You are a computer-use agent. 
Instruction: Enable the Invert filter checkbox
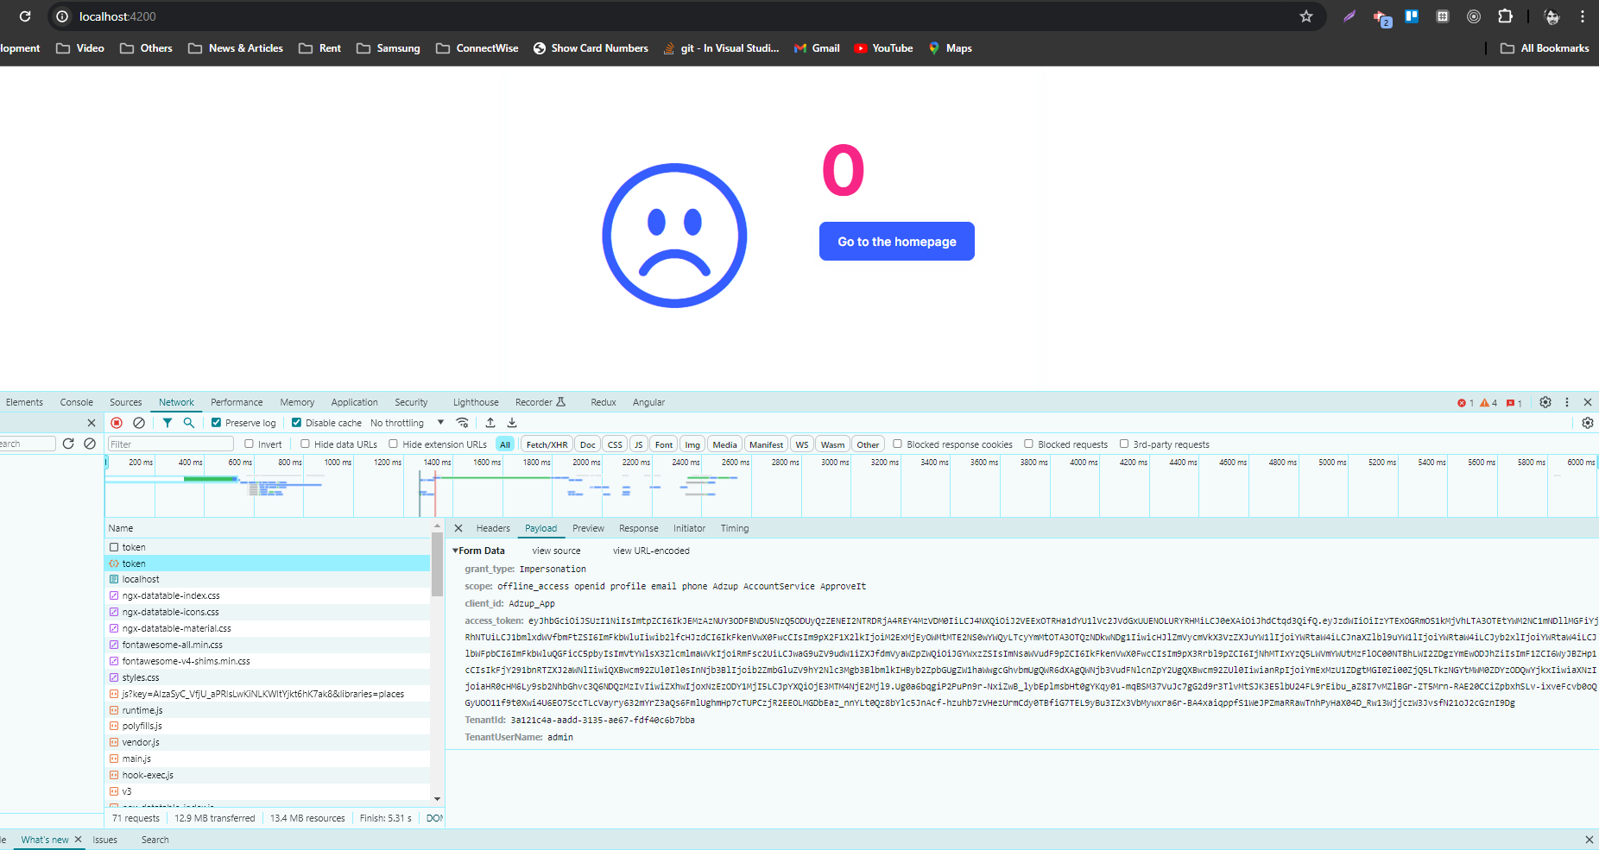(250, 444)
